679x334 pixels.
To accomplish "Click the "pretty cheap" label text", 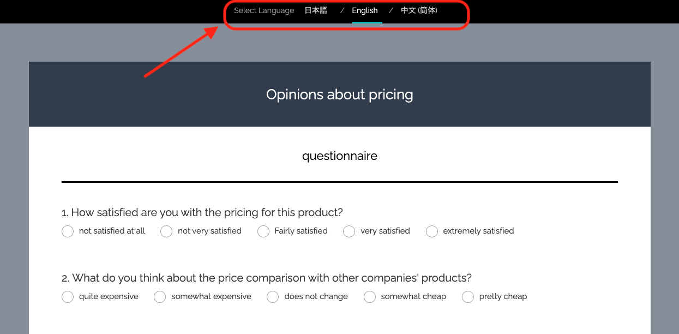I will tap(503, 296).
